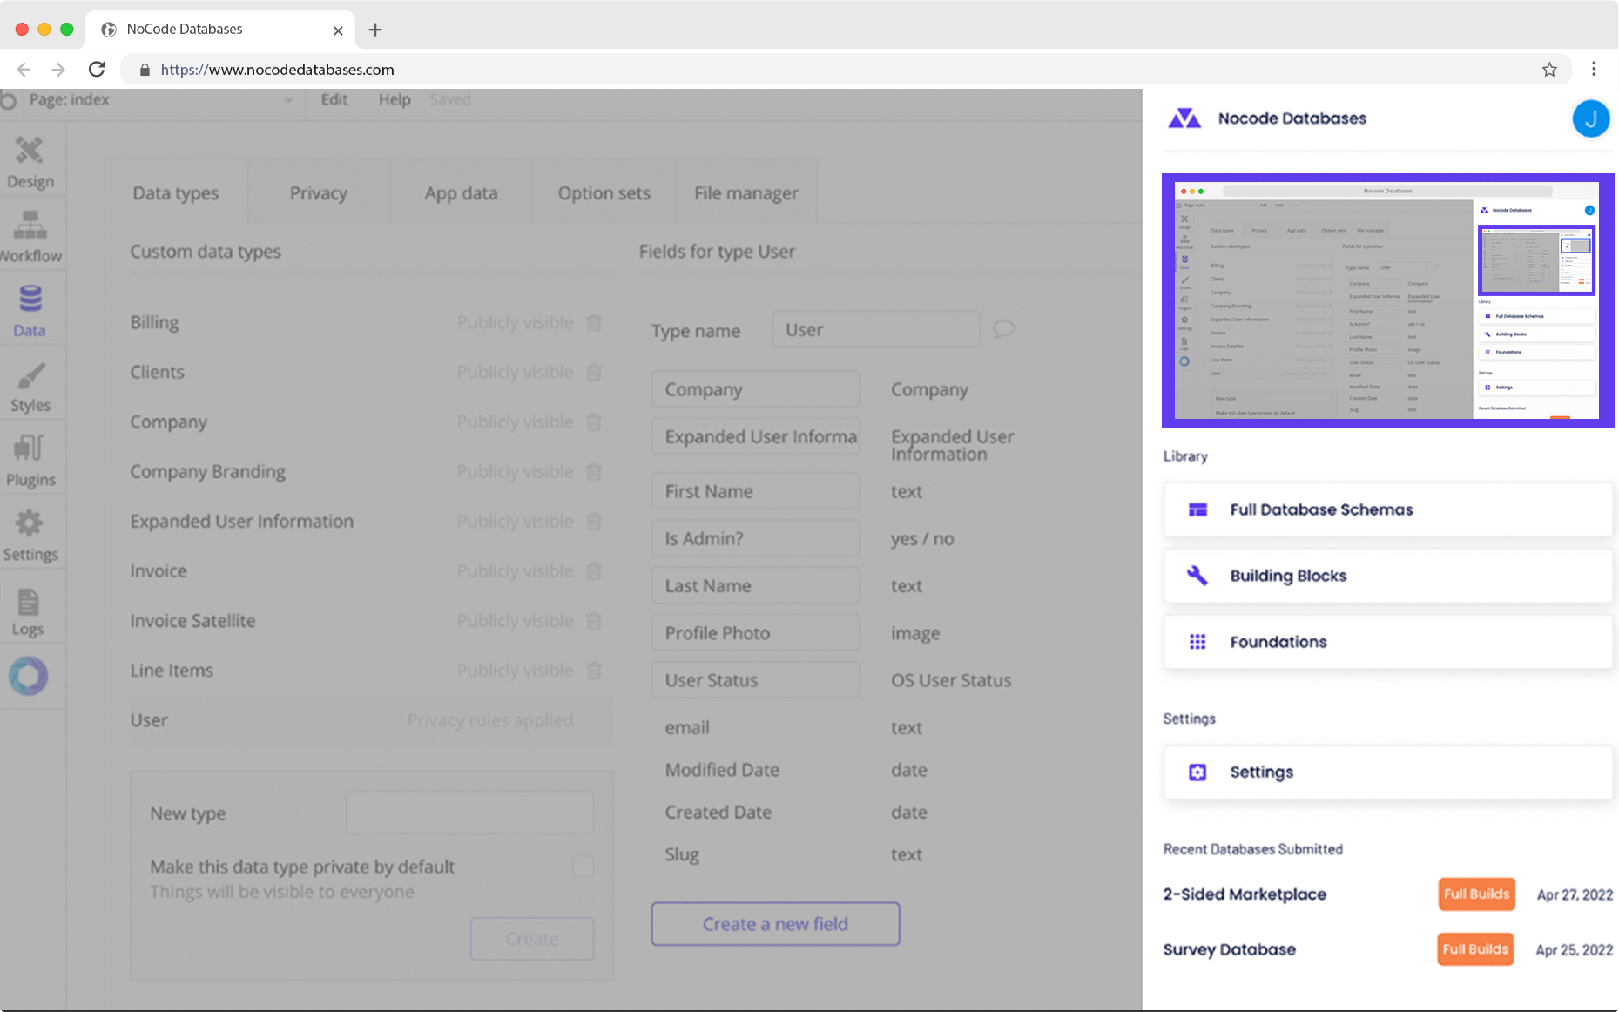Open the Styles brush icon

pos(30,375)
